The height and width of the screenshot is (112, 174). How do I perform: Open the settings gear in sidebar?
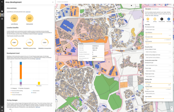click(2, 107)
